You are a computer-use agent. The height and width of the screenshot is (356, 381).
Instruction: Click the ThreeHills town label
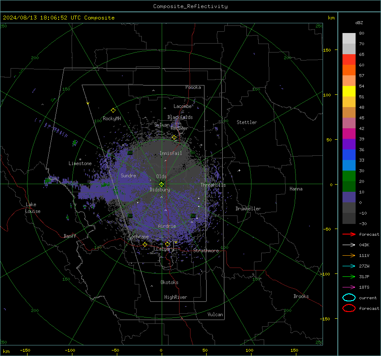click(x=213, y=185)
